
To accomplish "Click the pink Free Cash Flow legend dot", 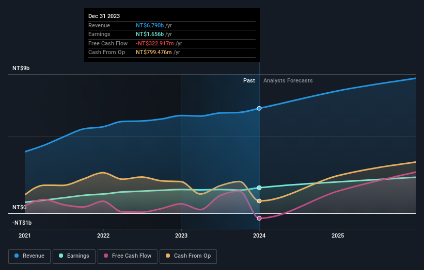I will point(106,256).
